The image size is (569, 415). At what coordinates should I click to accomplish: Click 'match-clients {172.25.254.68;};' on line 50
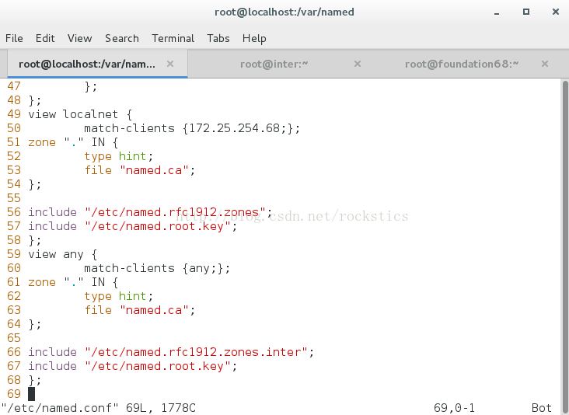[x=192, y=128]
